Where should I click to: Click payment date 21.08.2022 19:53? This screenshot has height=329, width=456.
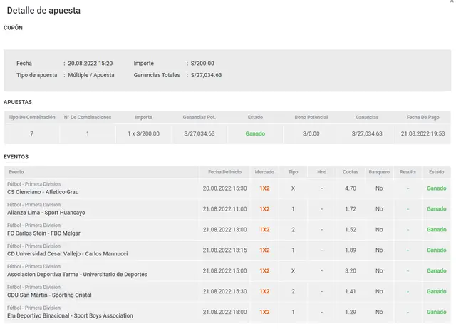[423, 133]
